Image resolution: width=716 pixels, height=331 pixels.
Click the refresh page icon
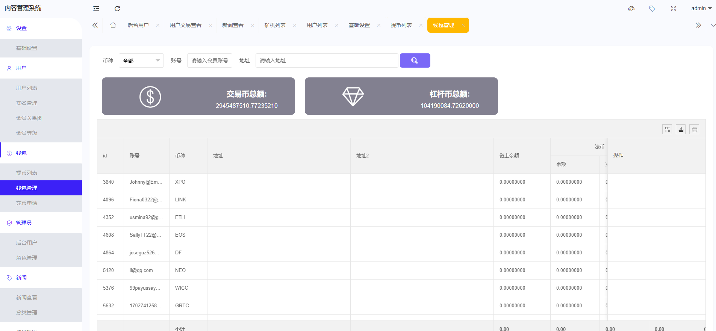117,9
